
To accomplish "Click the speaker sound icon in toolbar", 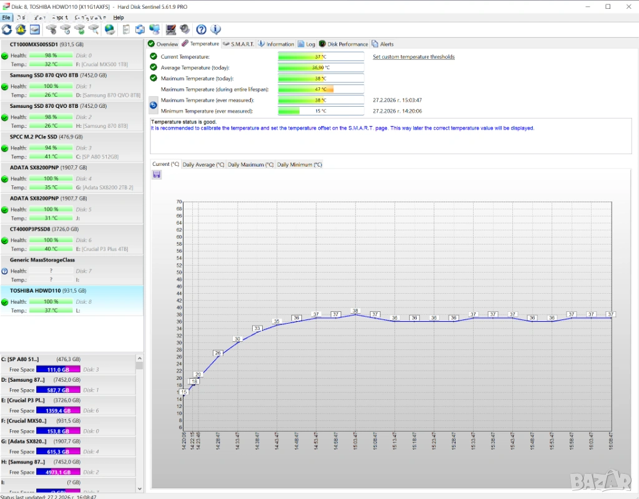I will [185, 29].
